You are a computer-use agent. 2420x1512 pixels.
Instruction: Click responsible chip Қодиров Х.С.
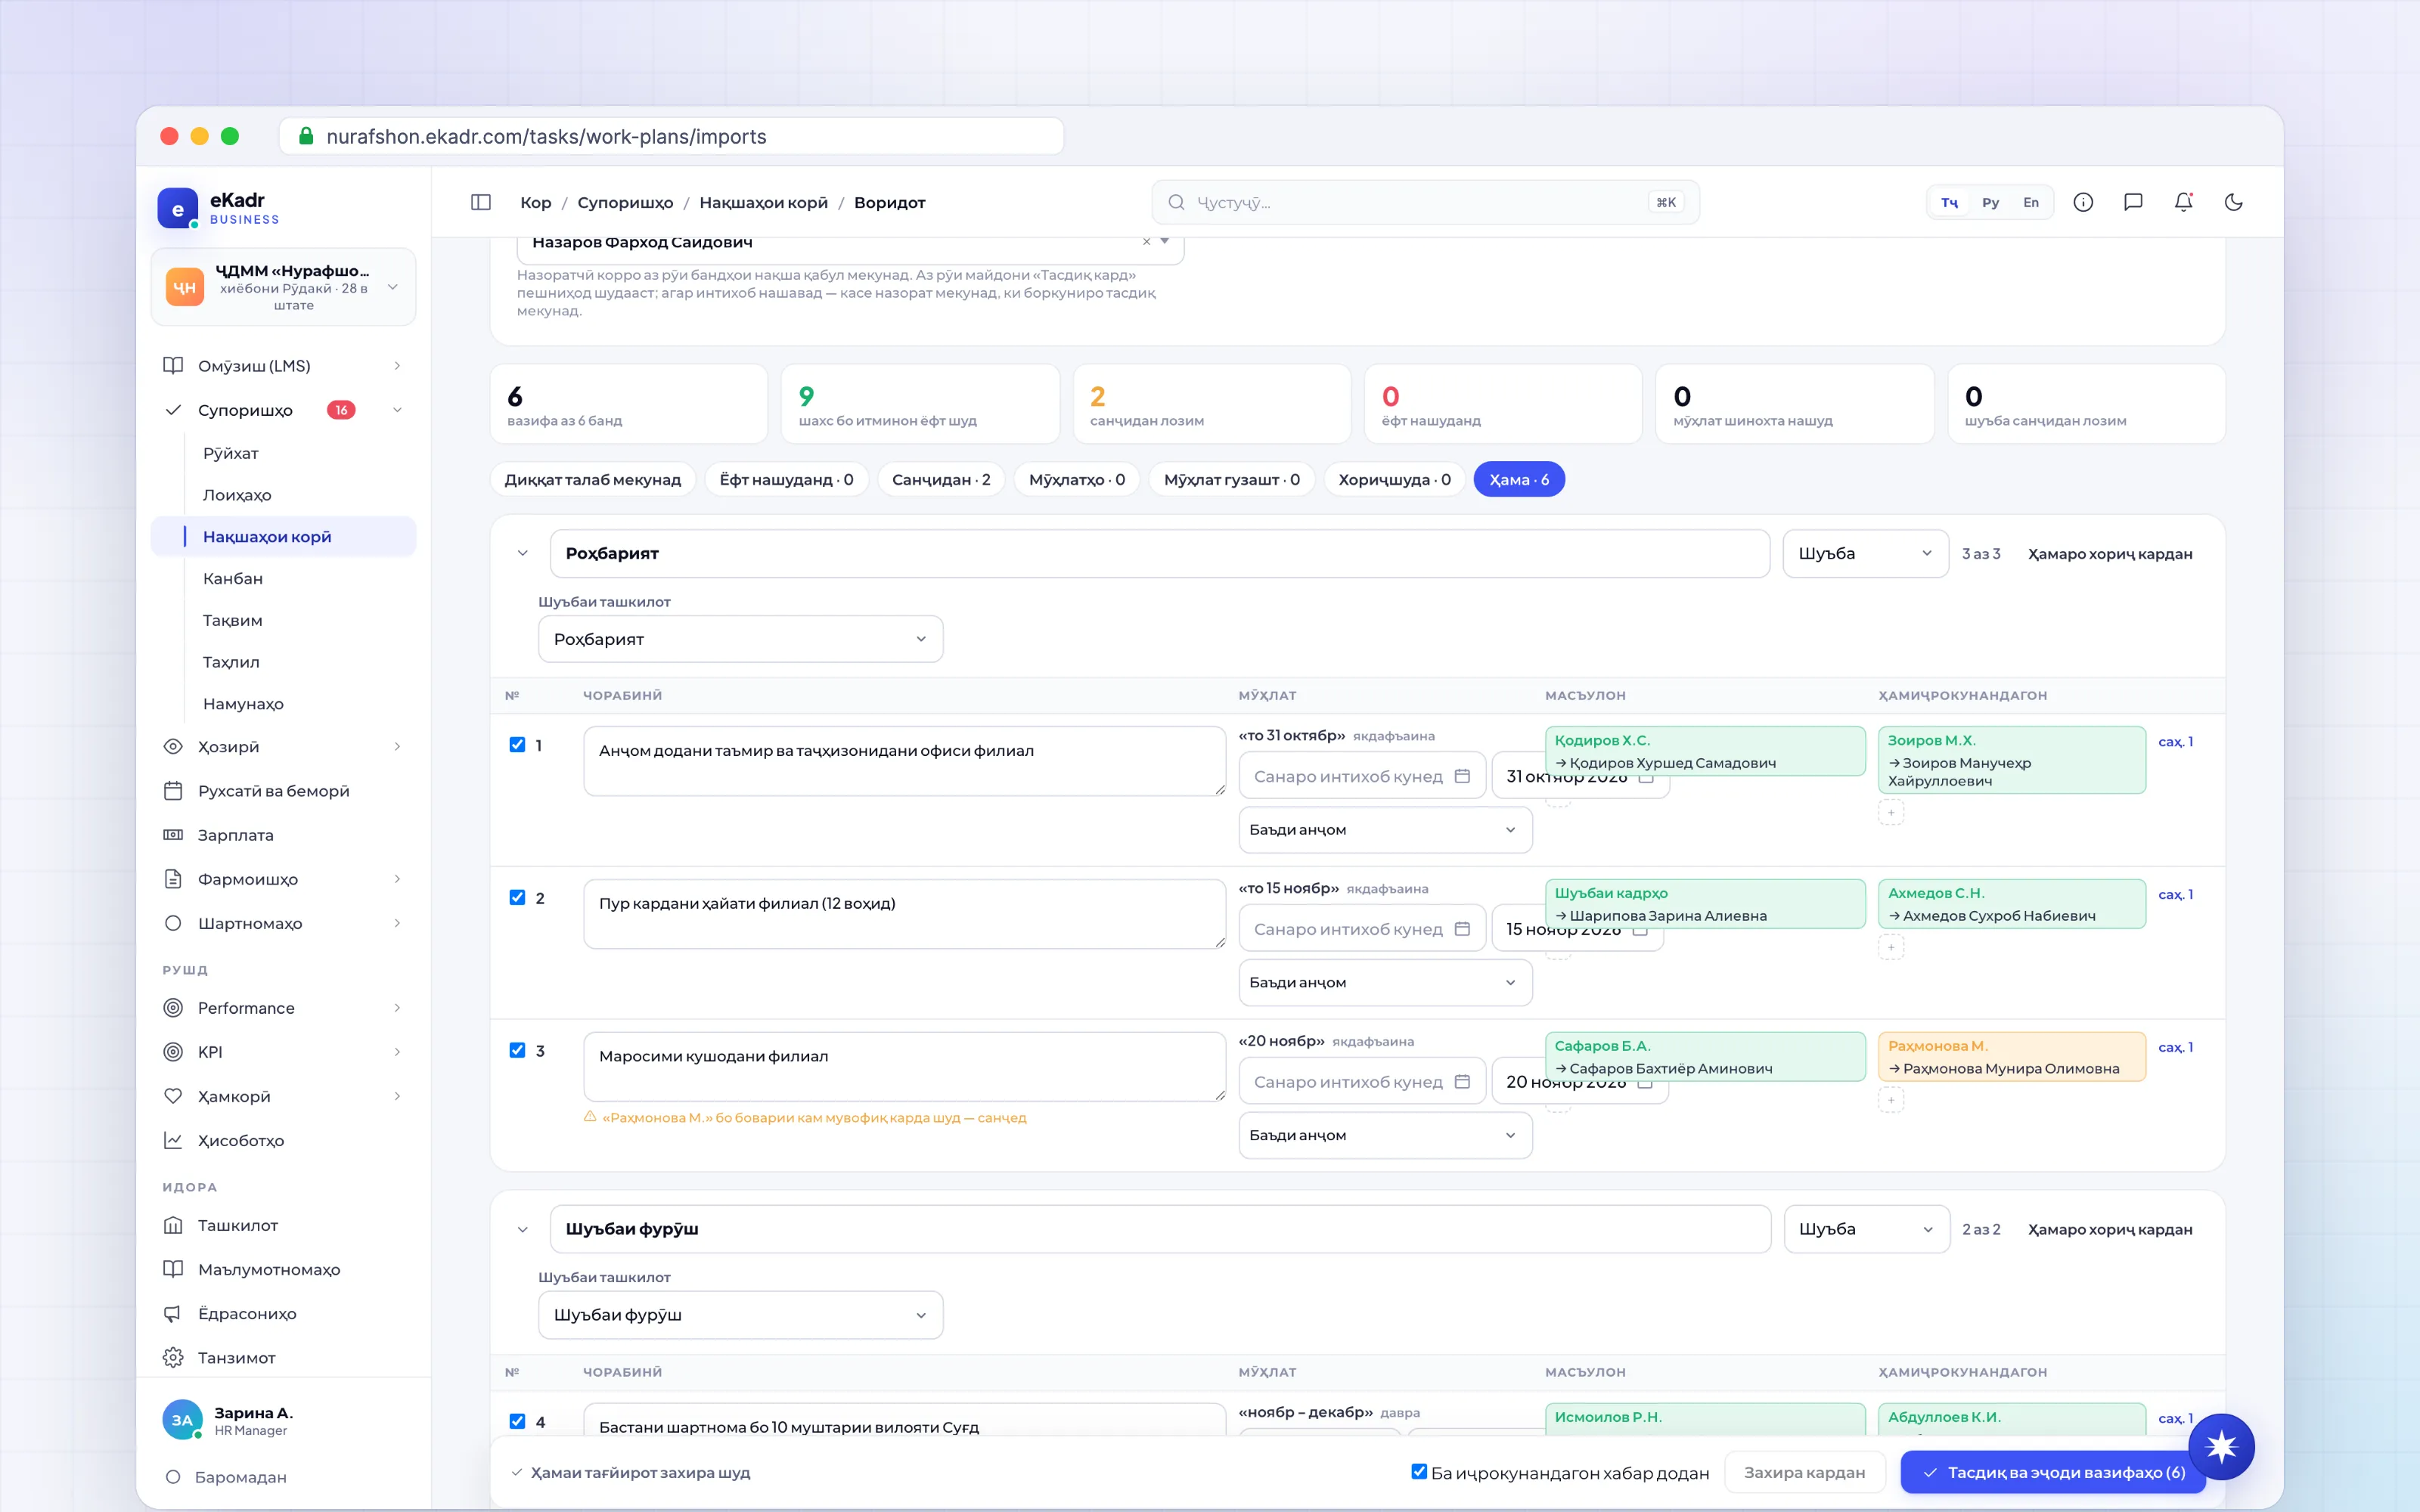pos(1705,751)
